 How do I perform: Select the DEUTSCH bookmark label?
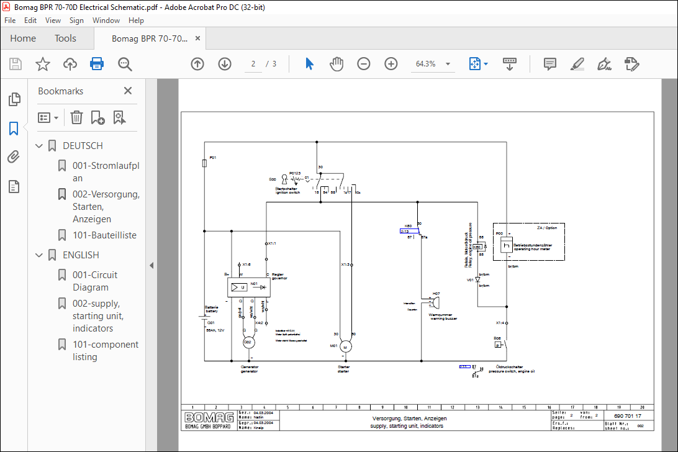point(83,146)
